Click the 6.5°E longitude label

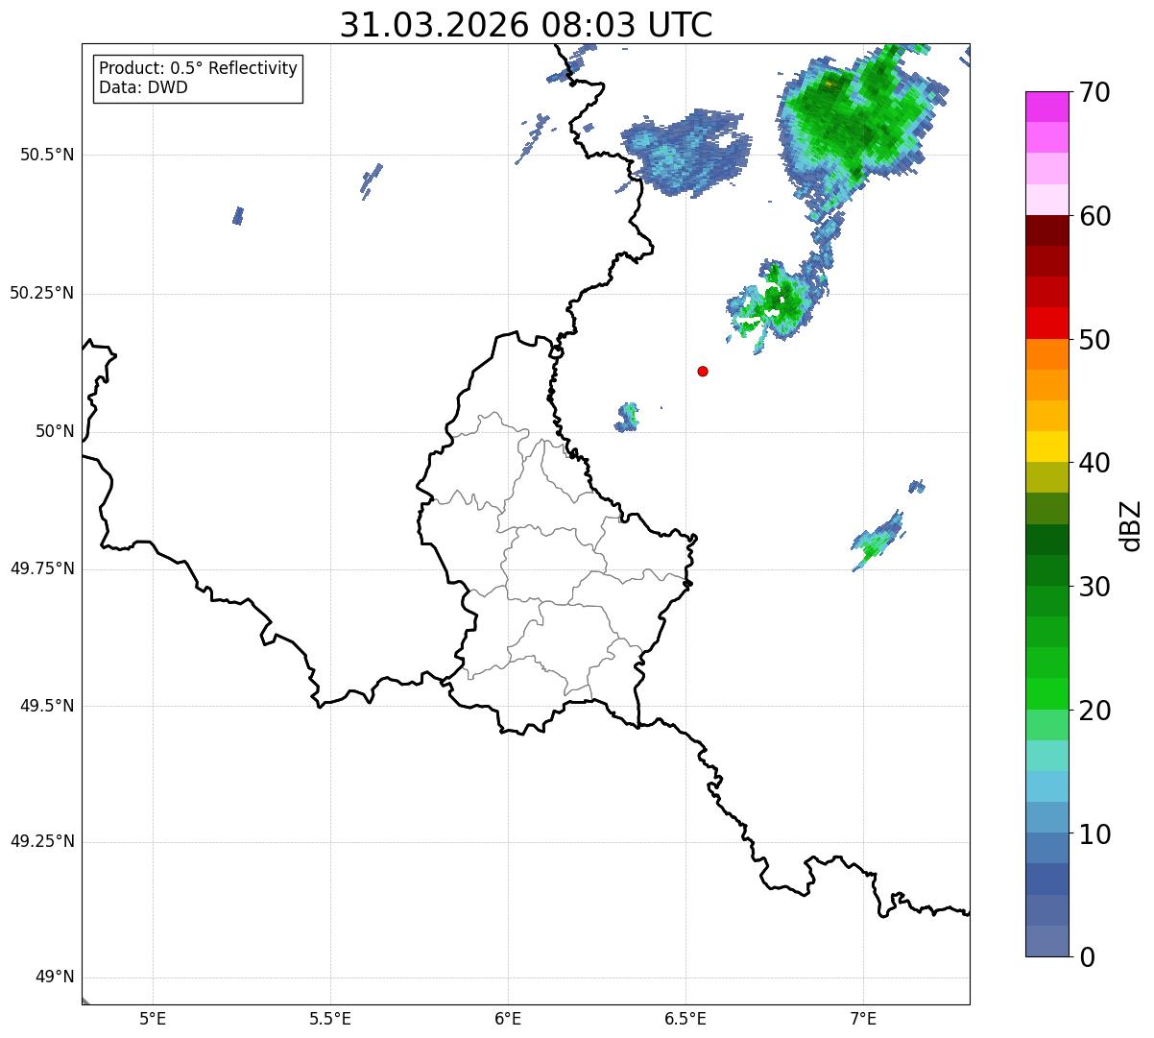coord(685,1018)
